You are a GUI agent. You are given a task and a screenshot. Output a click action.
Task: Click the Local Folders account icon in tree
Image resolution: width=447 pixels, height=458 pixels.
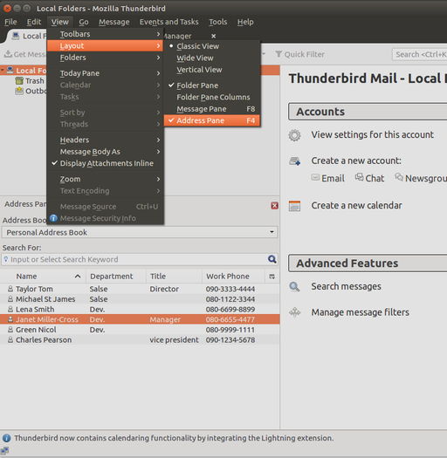click(10, 70)
